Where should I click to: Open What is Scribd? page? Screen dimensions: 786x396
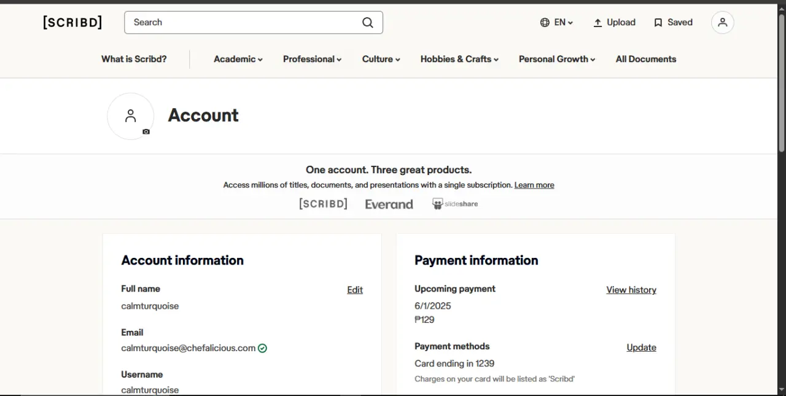[134, 59]
